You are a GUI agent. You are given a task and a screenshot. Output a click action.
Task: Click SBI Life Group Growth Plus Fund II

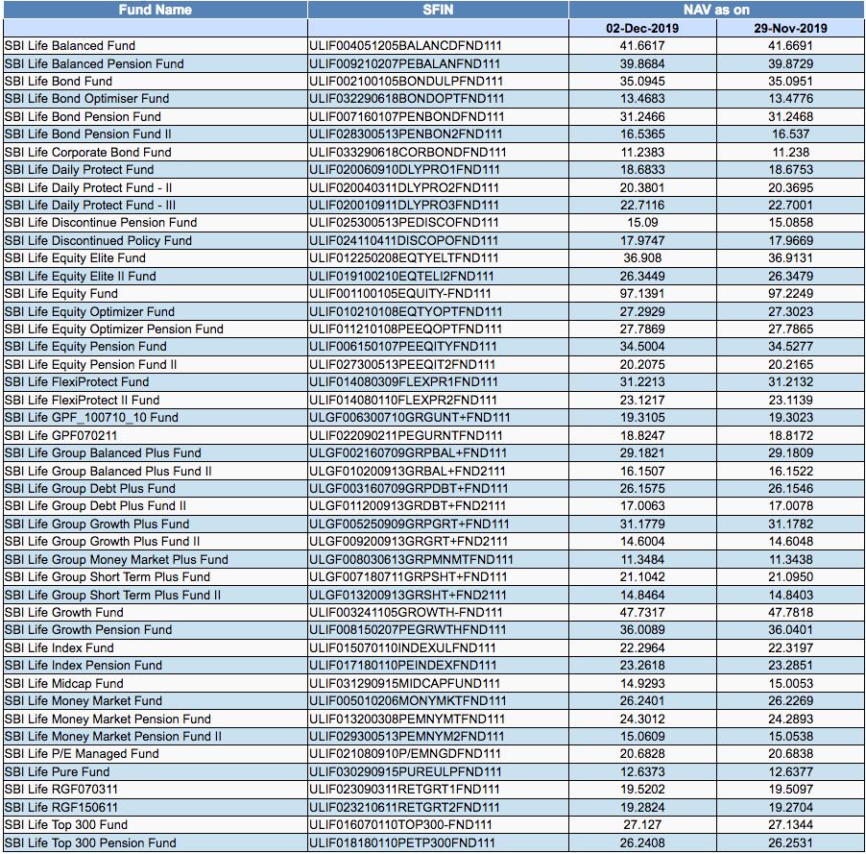point(102,542)
